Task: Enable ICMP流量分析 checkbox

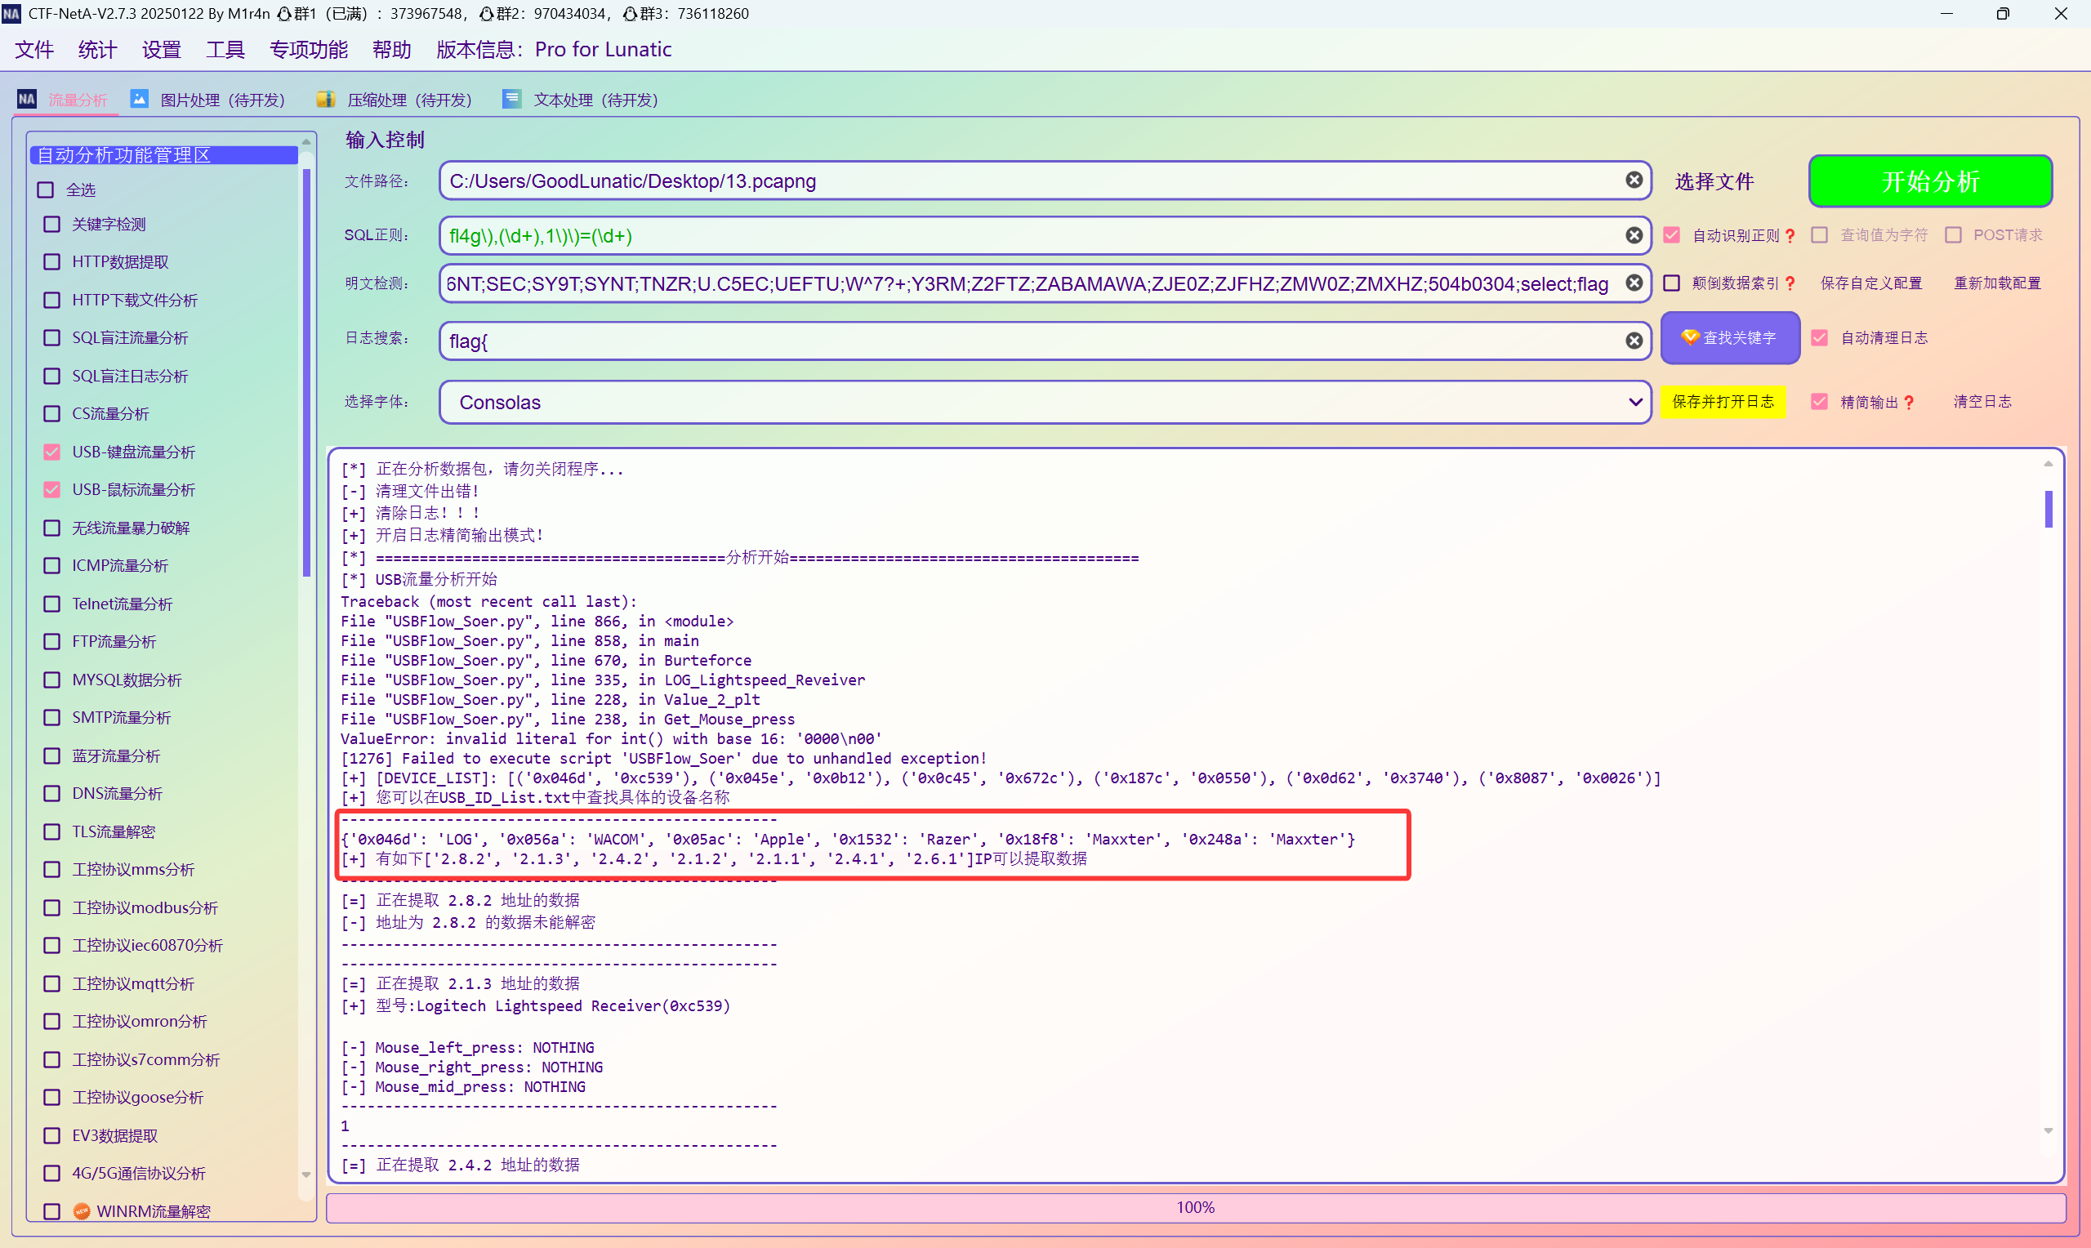Action: coord(52,566)
